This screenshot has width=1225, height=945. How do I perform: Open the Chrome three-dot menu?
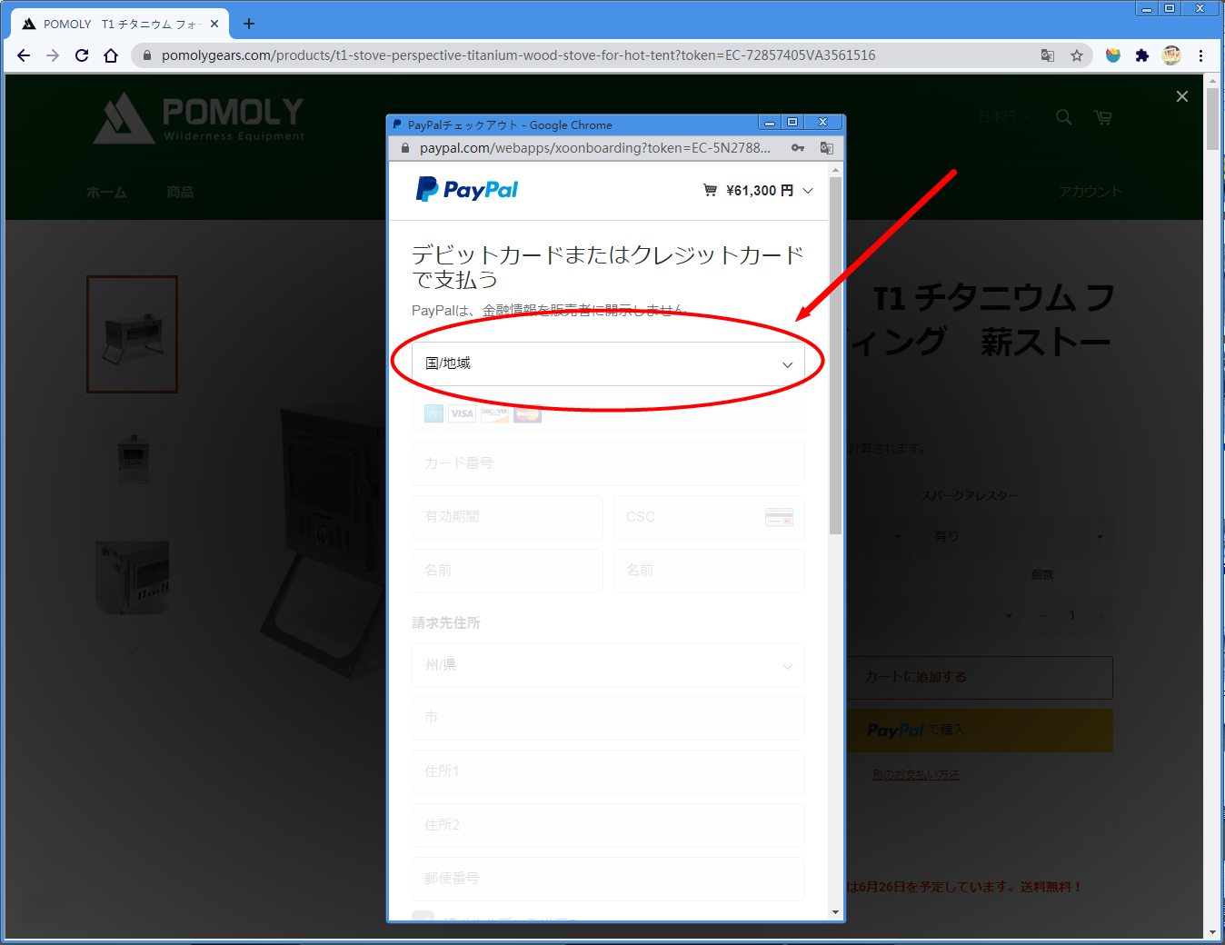(x=1200, y=55)
